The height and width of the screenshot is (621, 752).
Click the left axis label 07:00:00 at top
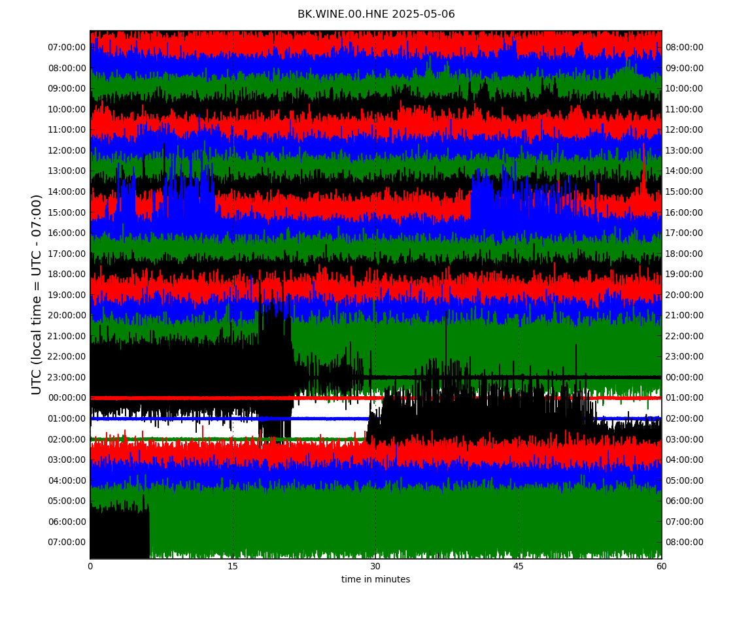pos(67,48)
